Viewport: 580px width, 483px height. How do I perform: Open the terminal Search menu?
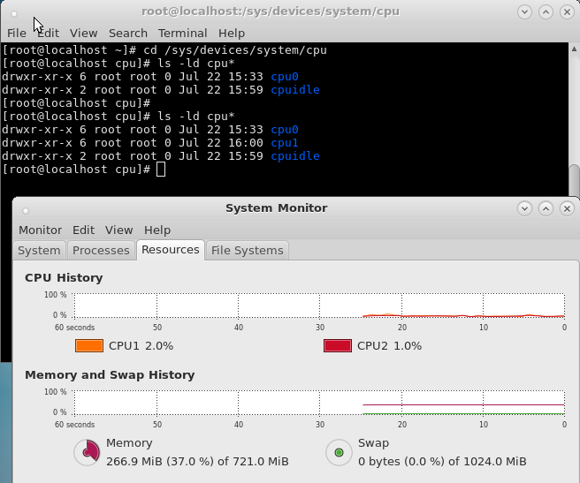(128, 34)
